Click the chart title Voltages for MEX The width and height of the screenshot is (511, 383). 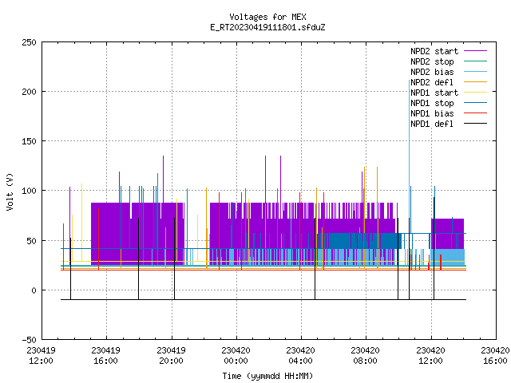[267, 17]
